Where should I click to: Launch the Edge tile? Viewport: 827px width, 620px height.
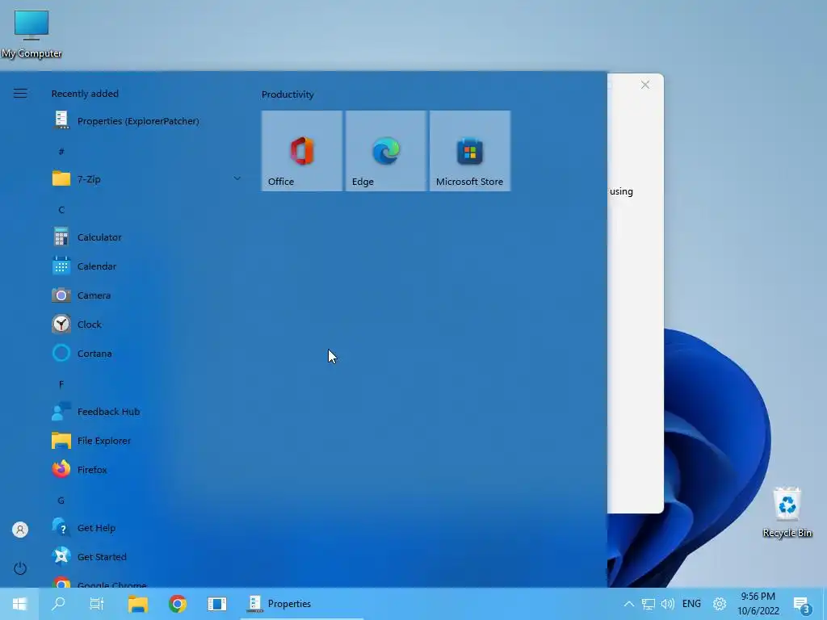pyautogui.click(x=386, y=151)
